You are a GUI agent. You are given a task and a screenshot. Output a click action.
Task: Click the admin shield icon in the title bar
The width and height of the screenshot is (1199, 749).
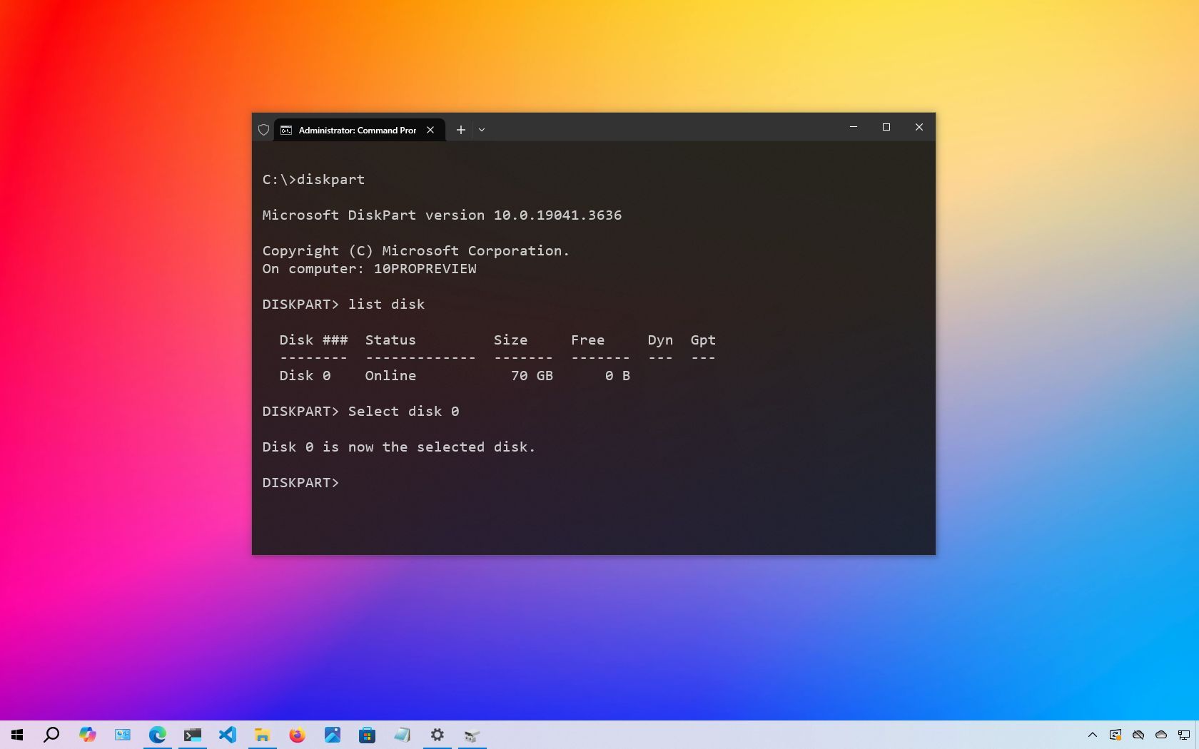(263, 130)
